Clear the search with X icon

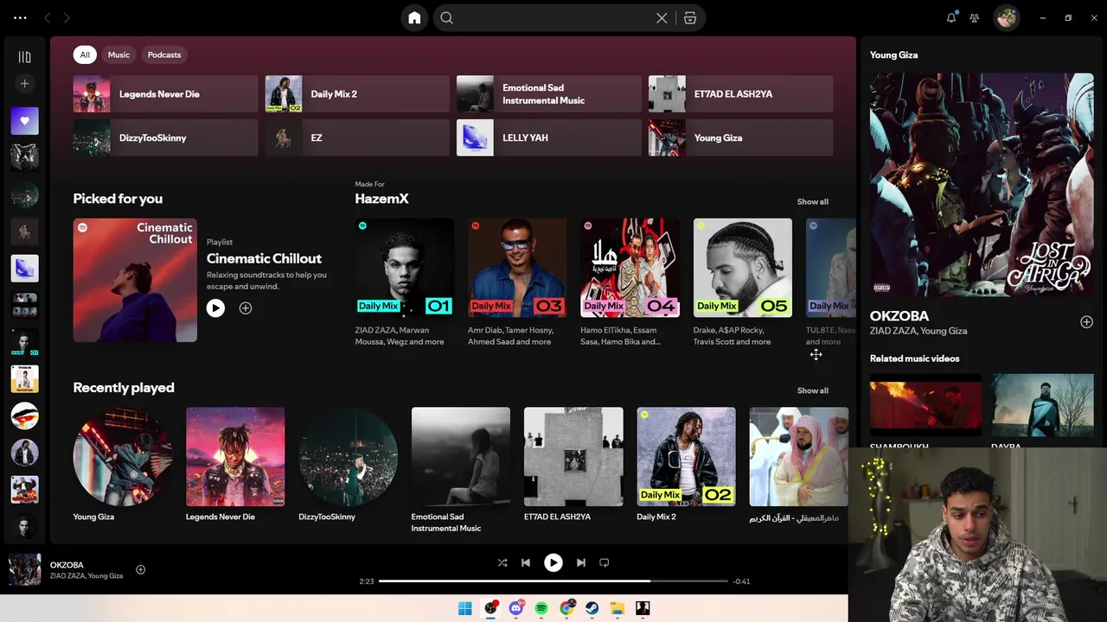pyautogui.click(x=662, y=18)
